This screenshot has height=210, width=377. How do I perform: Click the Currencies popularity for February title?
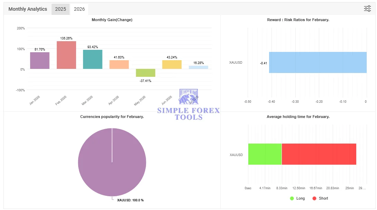click(112, 117)
